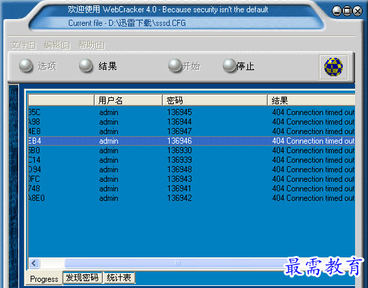Maximize the WebCracker window
This screenshot has height=288, width=368.
coord(348,11)
